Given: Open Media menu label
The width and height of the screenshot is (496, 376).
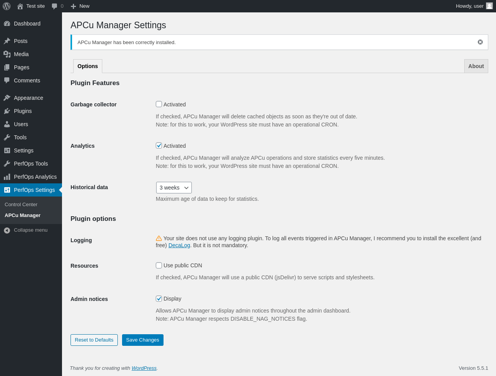Looking at the screenshot, I should (x=21, y=54).
